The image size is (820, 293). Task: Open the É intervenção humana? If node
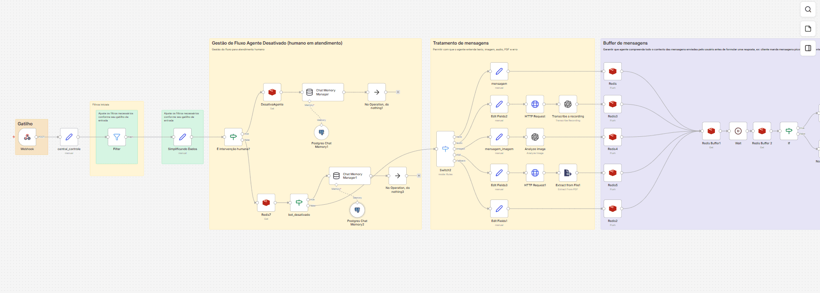(233, 137)
